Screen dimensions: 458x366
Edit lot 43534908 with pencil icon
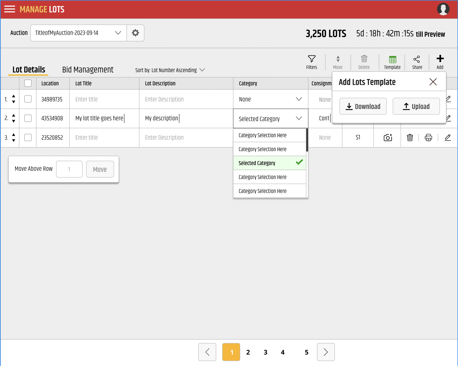point(448,118)
